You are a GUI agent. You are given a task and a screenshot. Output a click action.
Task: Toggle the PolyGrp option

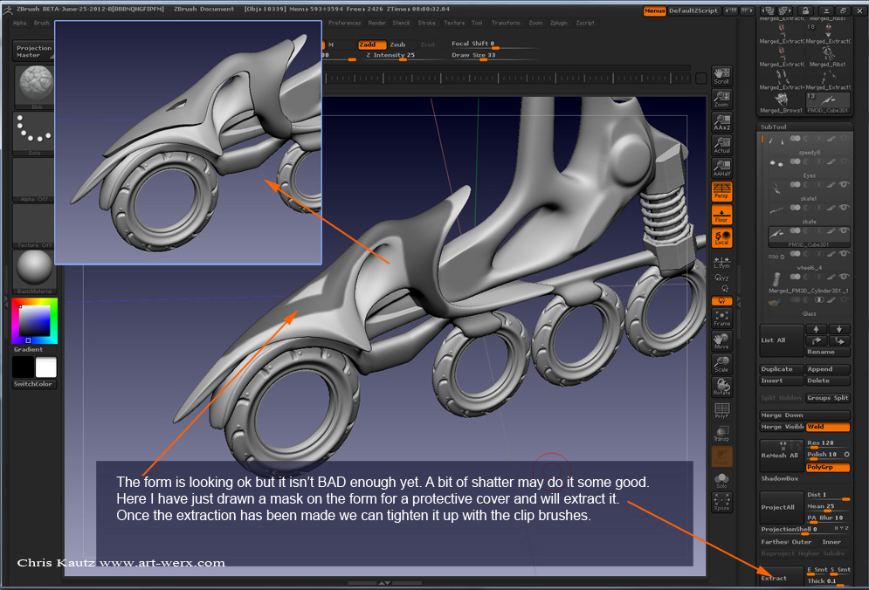(x=827, y=468)
